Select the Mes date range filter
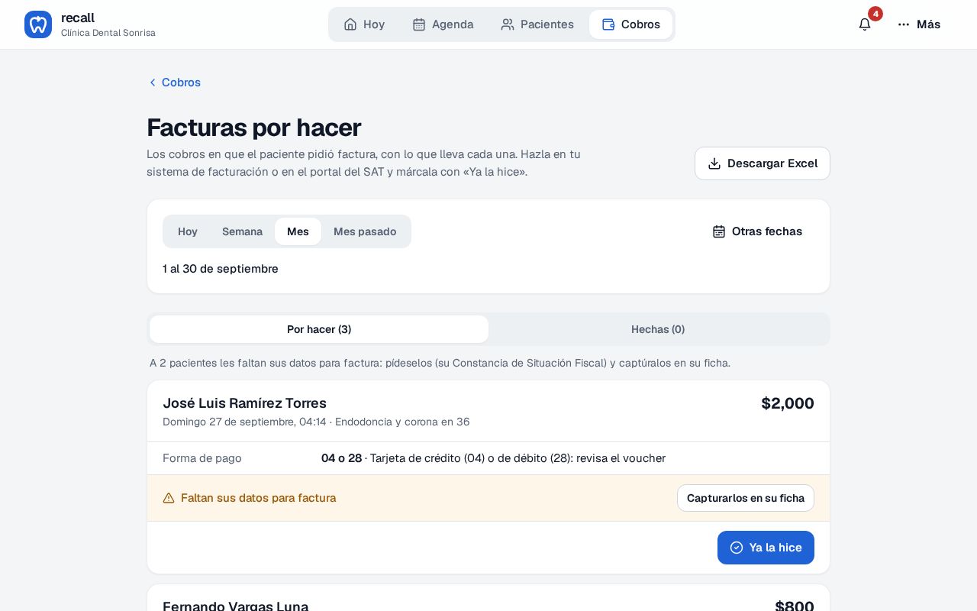The image size is (977, 611). 298,231
